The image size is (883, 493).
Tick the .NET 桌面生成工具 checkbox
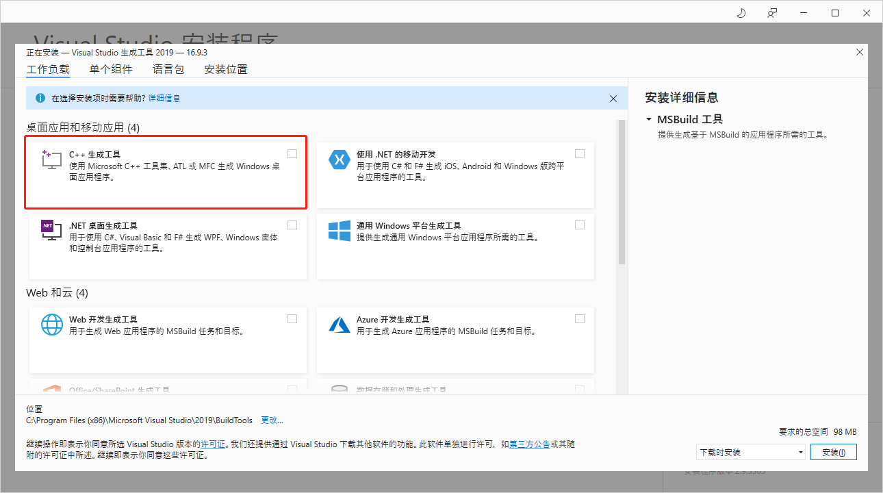(x=292, y=225)
